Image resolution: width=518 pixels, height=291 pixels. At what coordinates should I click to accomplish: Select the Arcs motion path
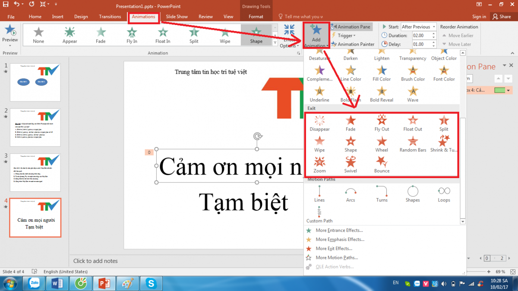point(351,194)
